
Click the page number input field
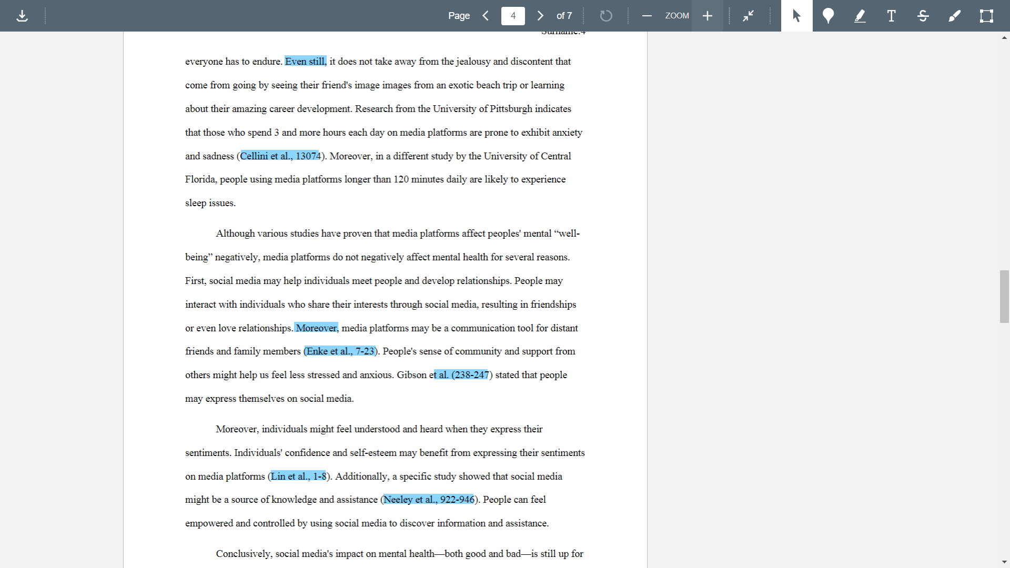point(513,16)
